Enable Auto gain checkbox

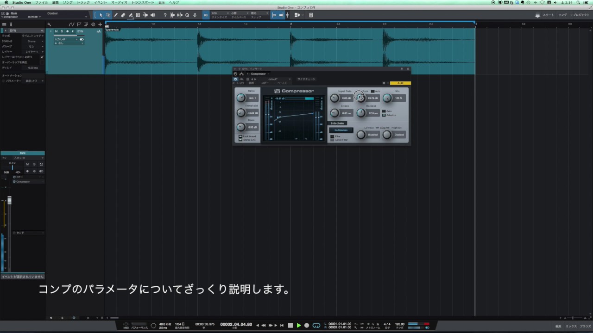[372, 91]
